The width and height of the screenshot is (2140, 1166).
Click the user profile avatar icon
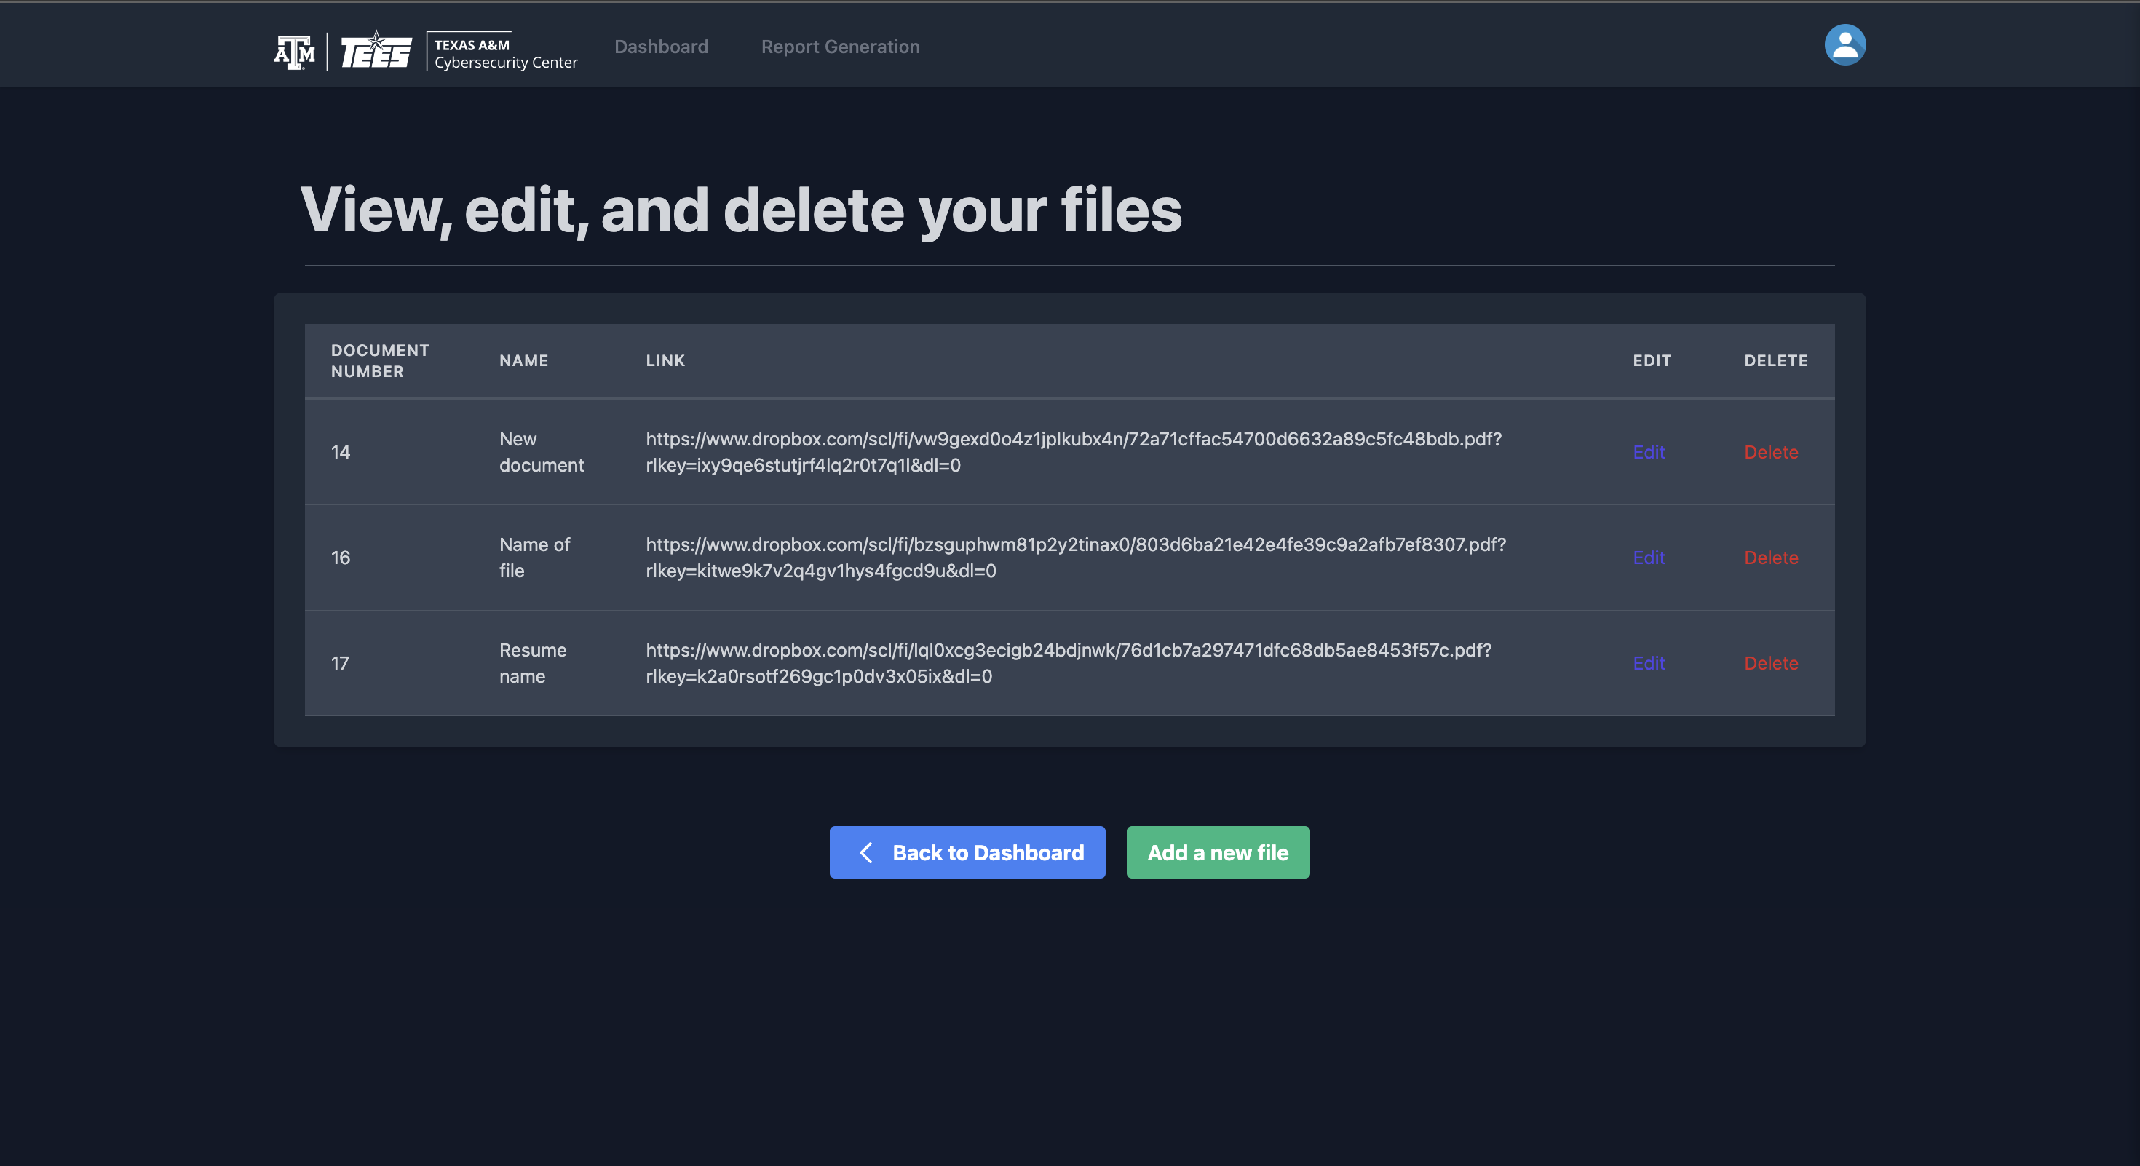pyautogui.click(x=1844, y=45)
